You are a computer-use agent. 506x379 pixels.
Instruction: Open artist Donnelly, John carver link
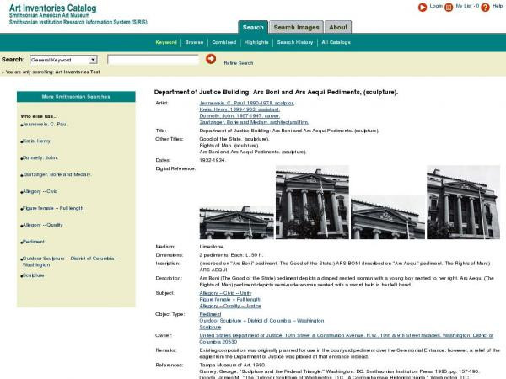(240, 116)
